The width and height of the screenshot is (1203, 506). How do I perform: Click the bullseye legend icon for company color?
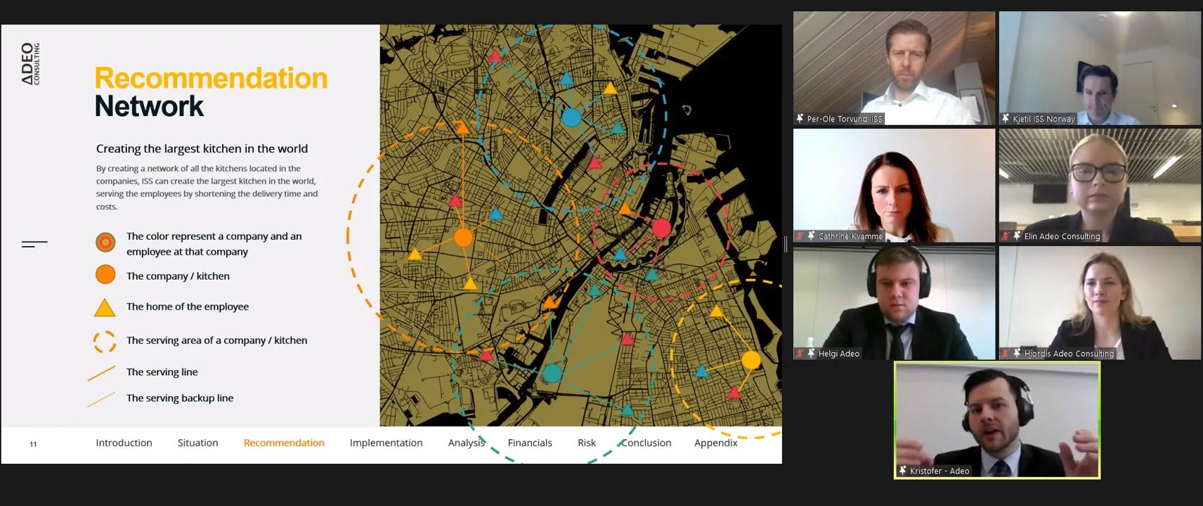pos(105,242)
